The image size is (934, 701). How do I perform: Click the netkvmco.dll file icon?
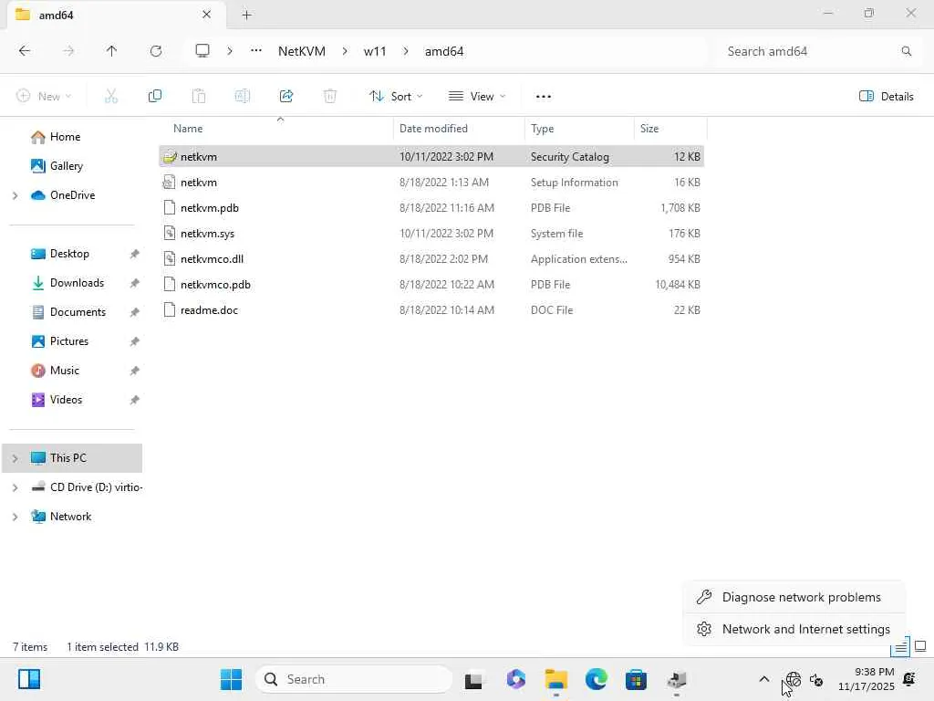170,258
